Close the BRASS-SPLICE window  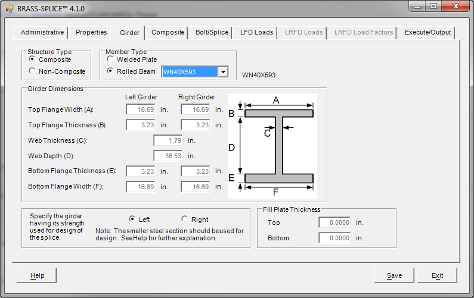click(x=456, y=7)
